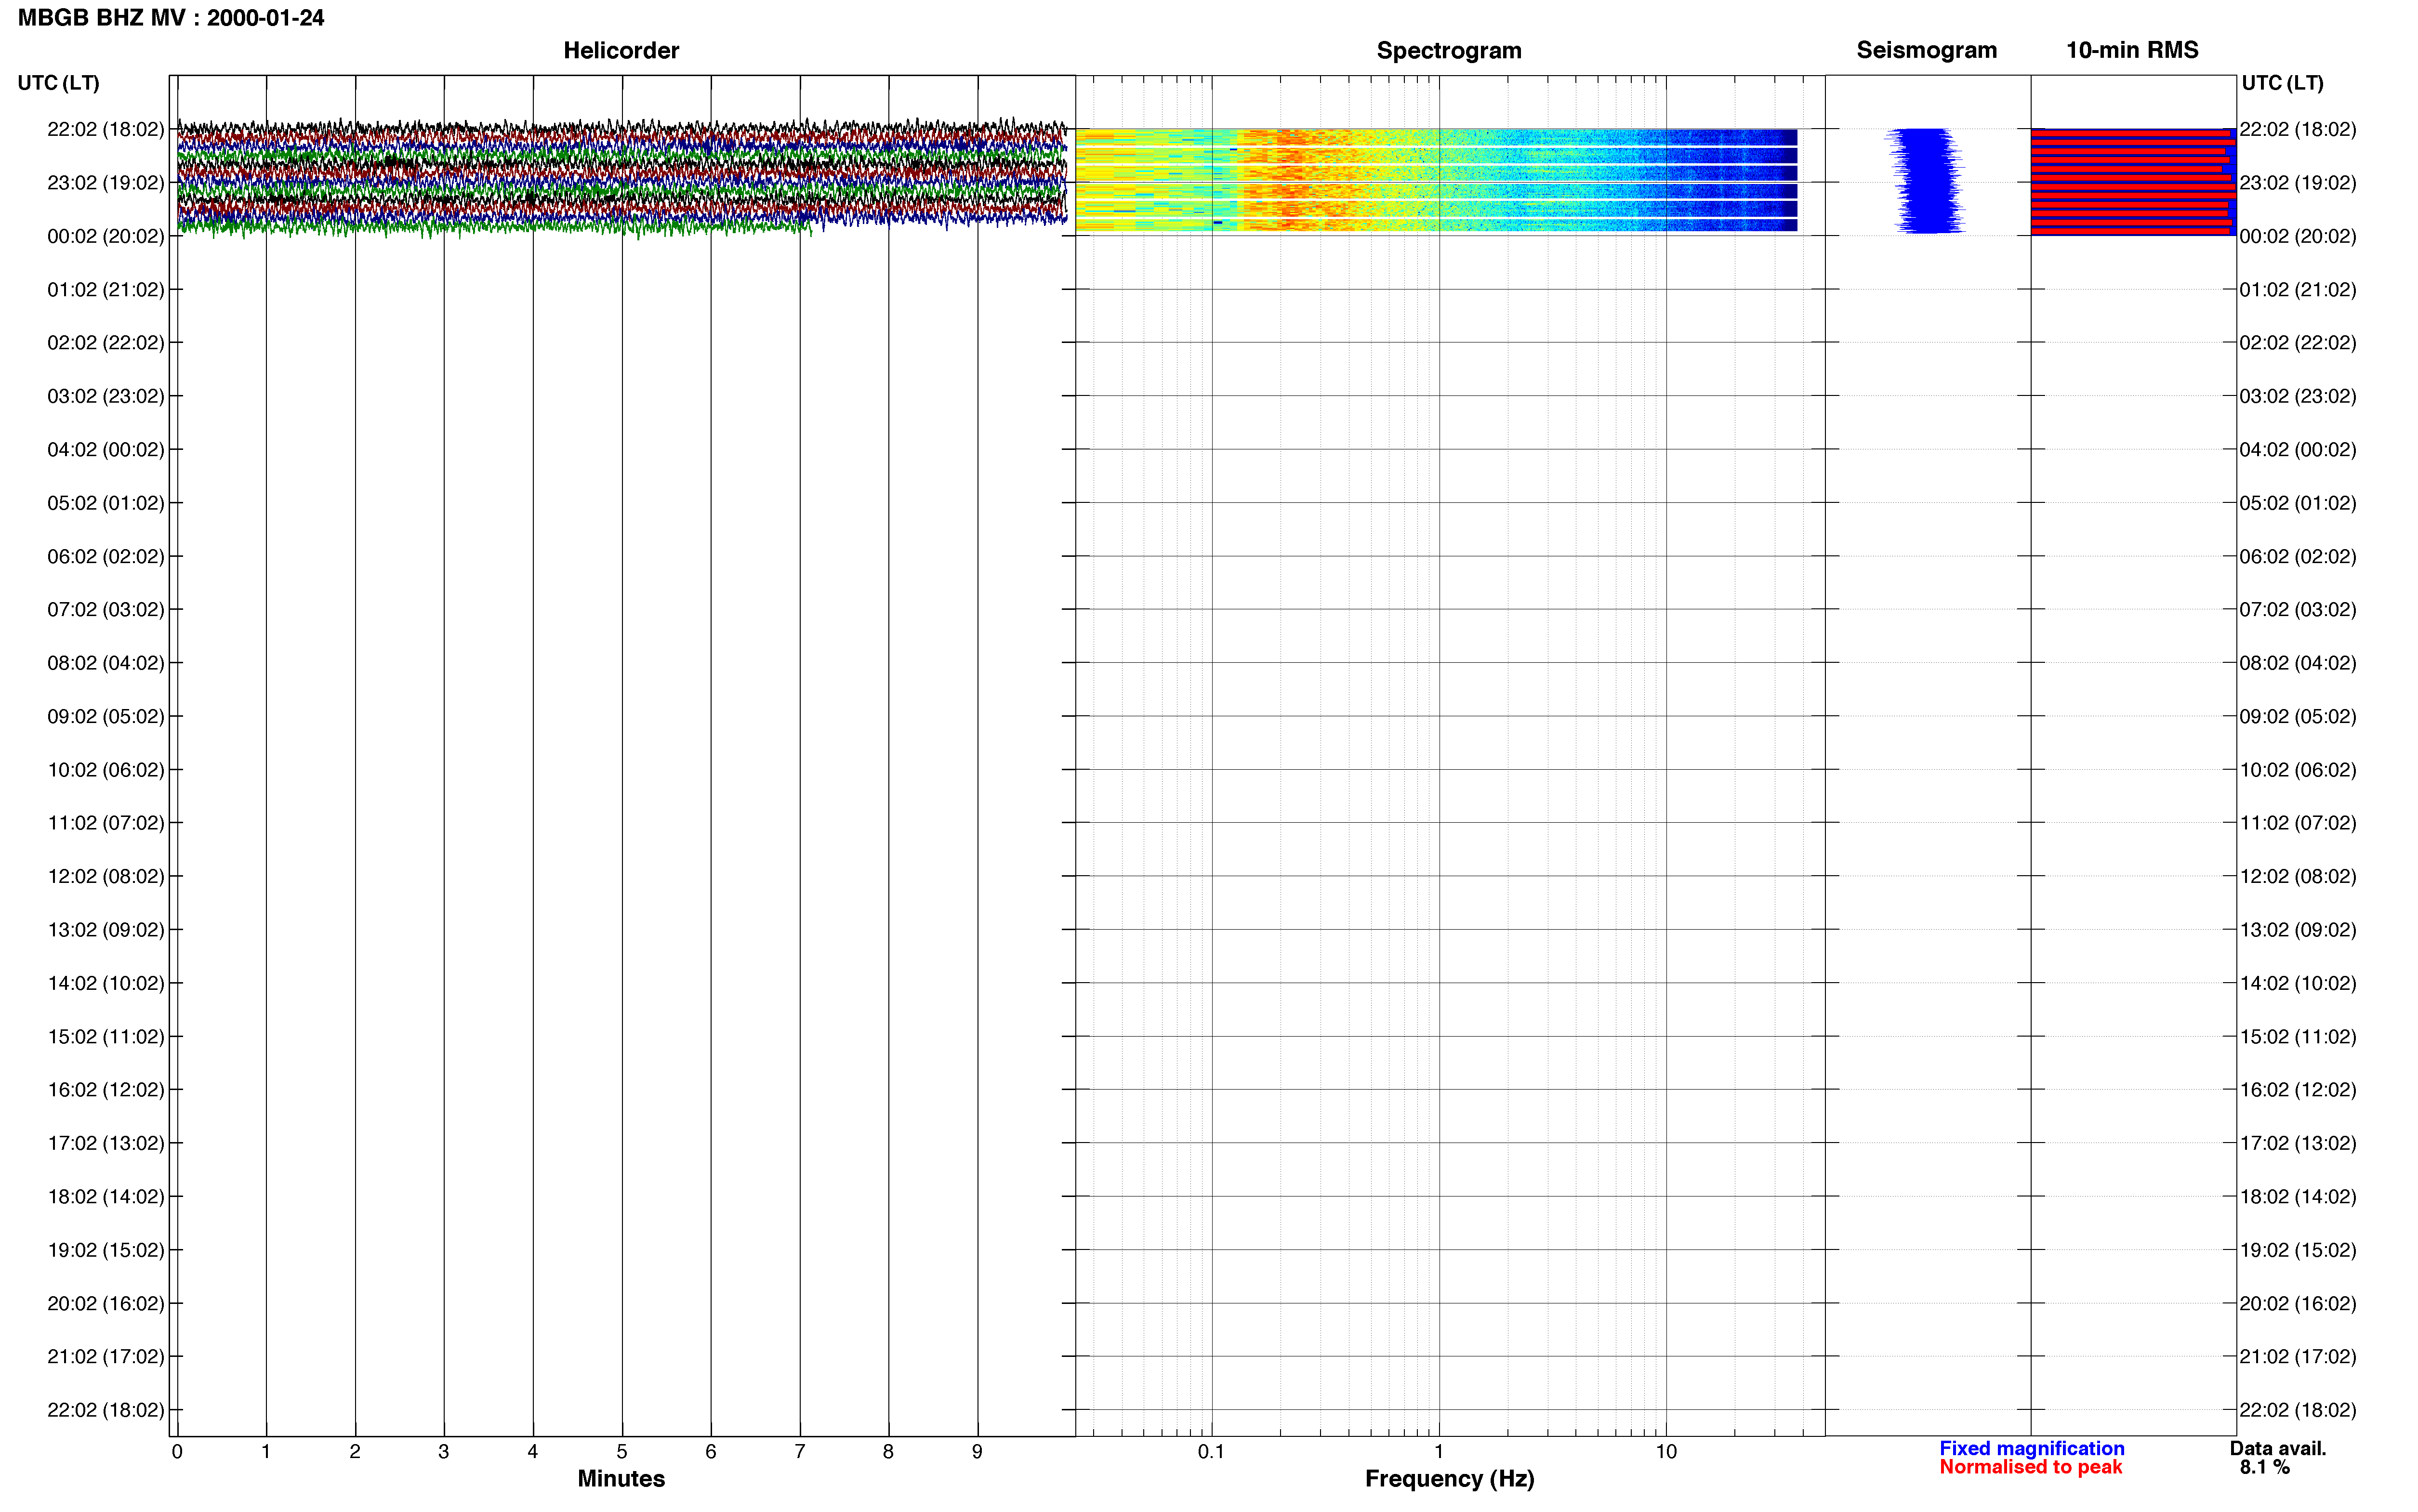The height and width of the screenshot is (1512, 2418).
Task: Click left axis label '19:02 (15:02)'
Action: pos(105,1250)
